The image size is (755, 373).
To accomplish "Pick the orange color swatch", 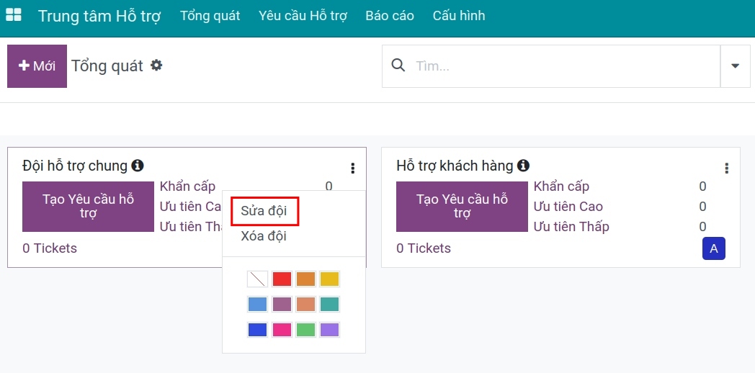I will [305, 279].
